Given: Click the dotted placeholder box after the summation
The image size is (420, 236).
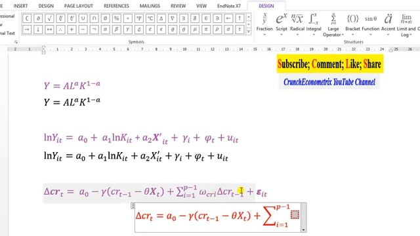Looking at the screenshot, I should (x=295, y=214).
